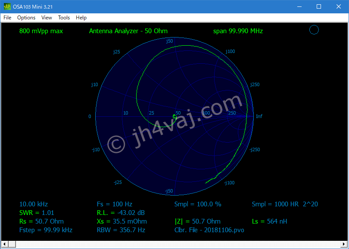Minimize the OSA103 Mini window
This screenshot has height=249, width=349.
[x=299, y=6]
